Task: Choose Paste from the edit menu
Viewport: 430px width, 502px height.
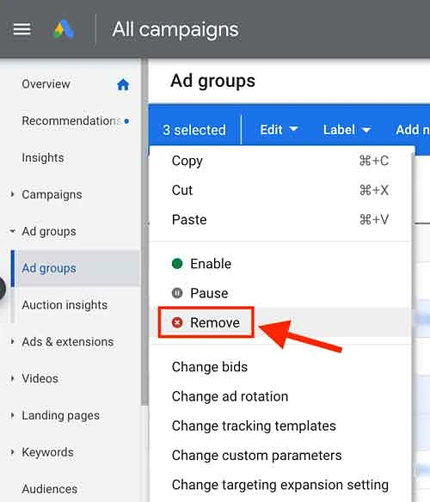Action: (x=280, y=220)
